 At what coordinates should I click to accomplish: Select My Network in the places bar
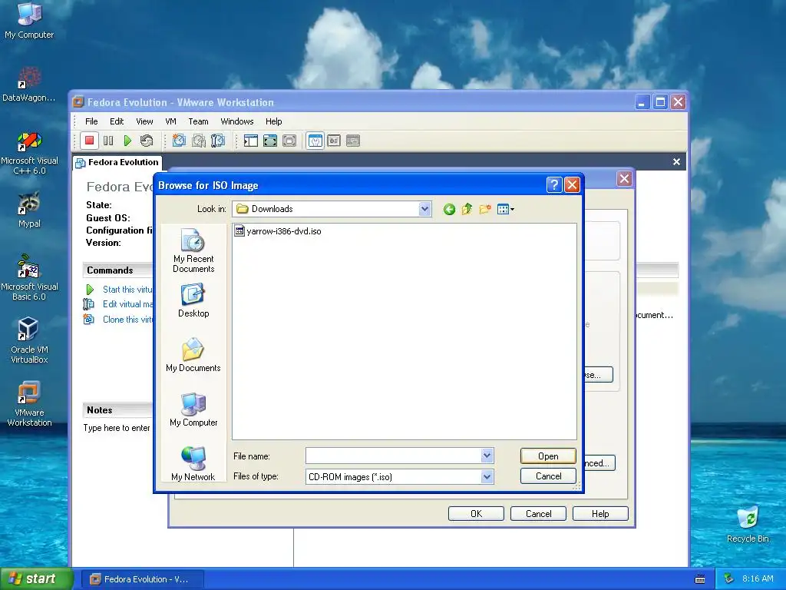(193, 463)
